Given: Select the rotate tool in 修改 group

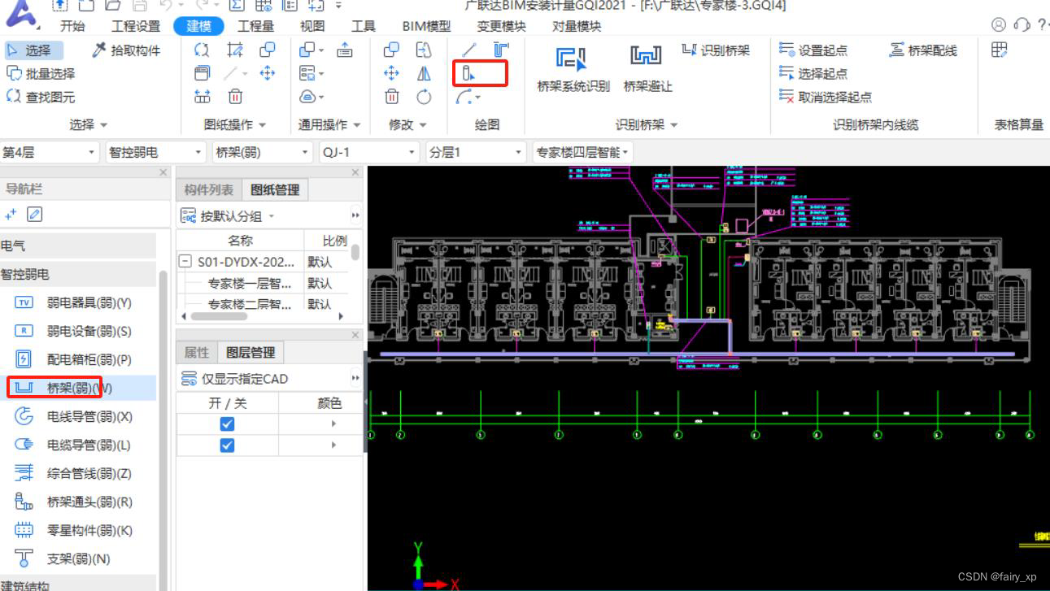Looking at the screenshot, I should tap(424, 97).
